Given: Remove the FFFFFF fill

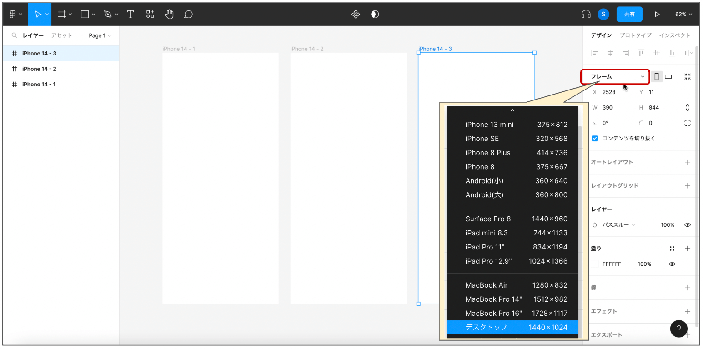Looking at the screenshot, I should [x=688, y=264].
